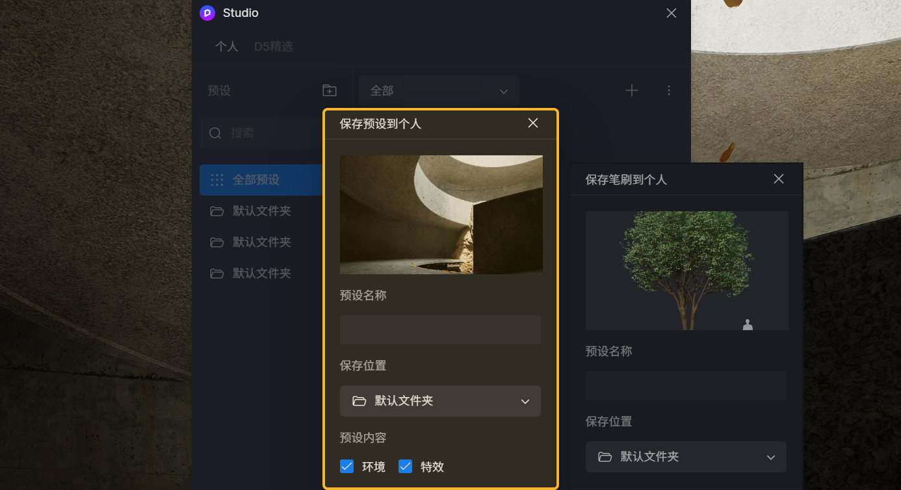Click the purple Studio logo icon

[x=207, y=13]
